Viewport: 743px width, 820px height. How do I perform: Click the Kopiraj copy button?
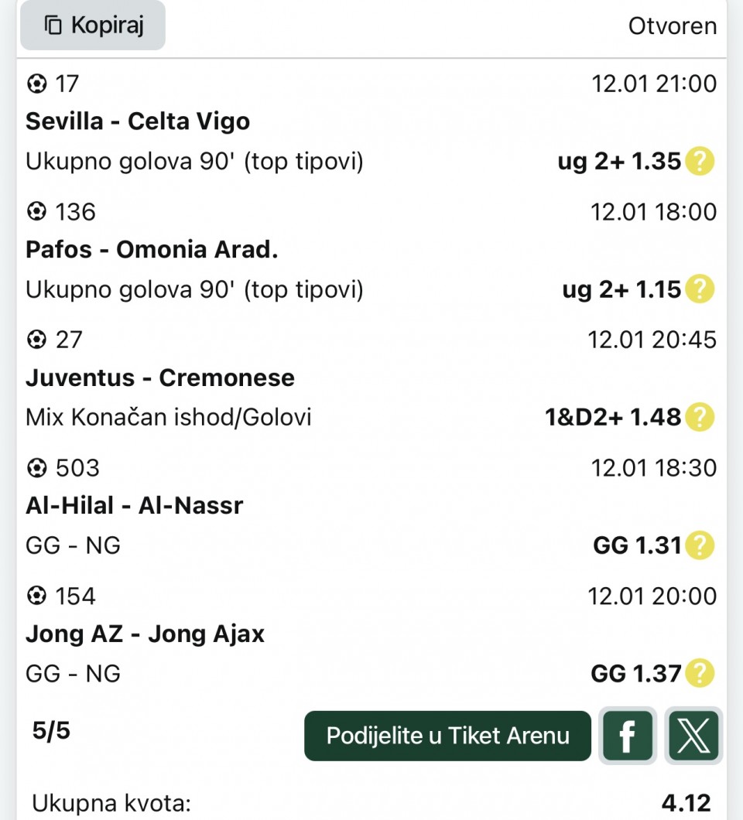coord(93,26)
